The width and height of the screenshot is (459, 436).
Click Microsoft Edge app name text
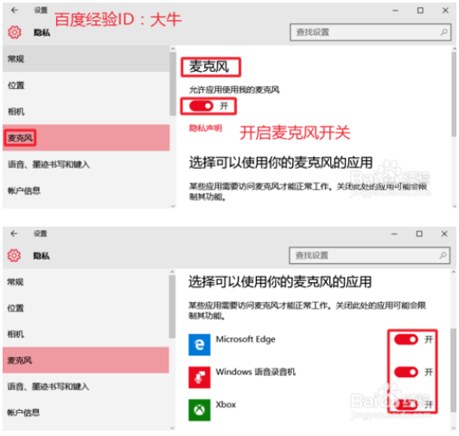[245, 339]
